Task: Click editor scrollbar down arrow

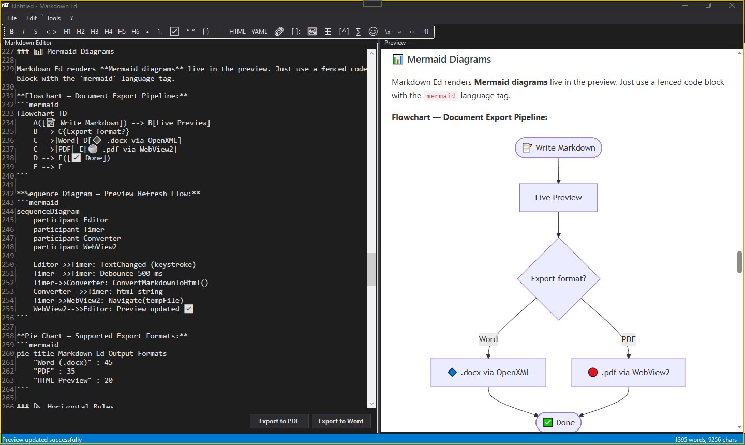Action: tap(372, 404)
